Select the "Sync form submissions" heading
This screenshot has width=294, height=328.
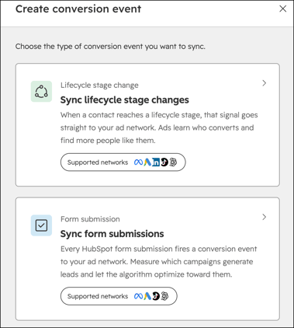tap(112, 234)
